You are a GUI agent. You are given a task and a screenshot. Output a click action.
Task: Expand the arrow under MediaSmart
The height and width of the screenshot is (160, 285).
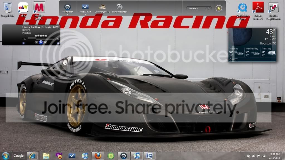pyautogui.click(x=85, y=14)
